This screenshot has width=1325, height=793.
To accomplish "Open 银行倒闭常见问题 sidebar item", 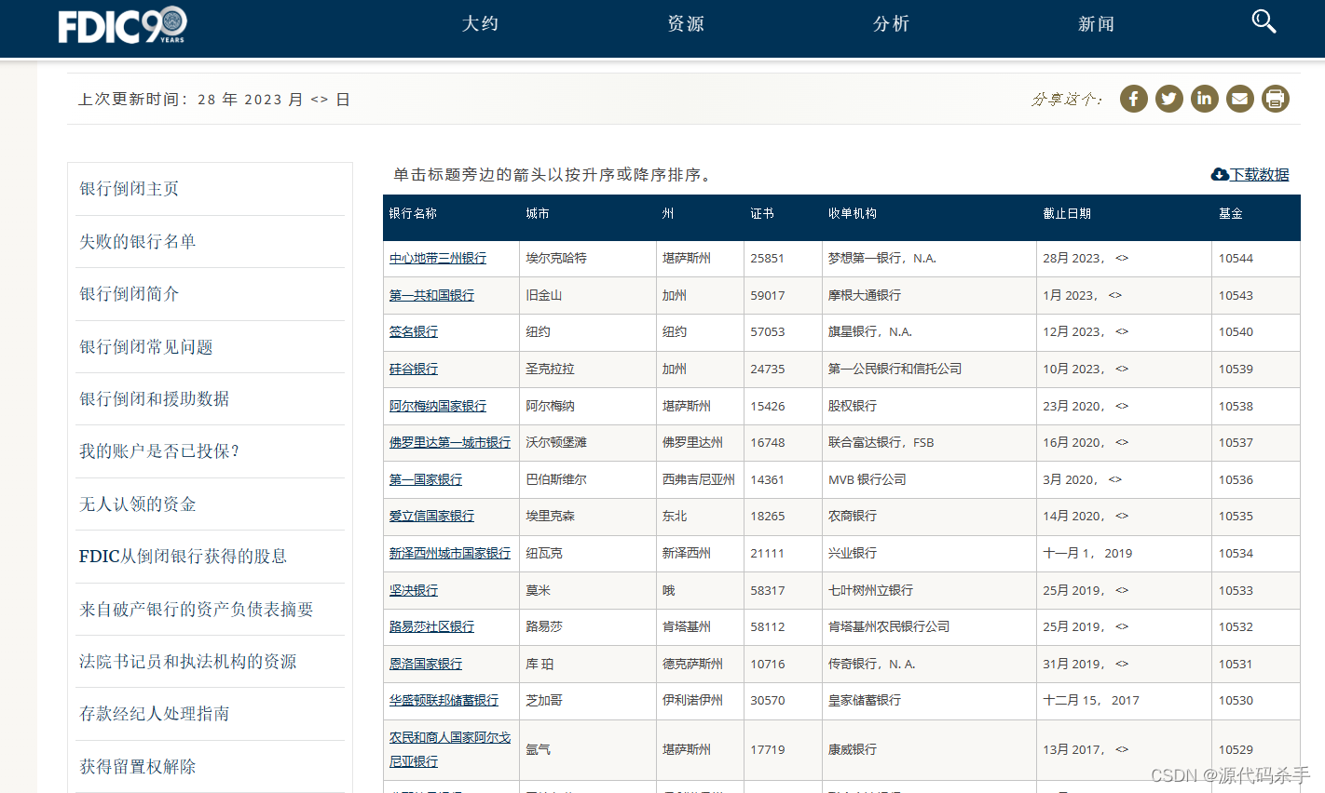I will [x=146, y=347].
